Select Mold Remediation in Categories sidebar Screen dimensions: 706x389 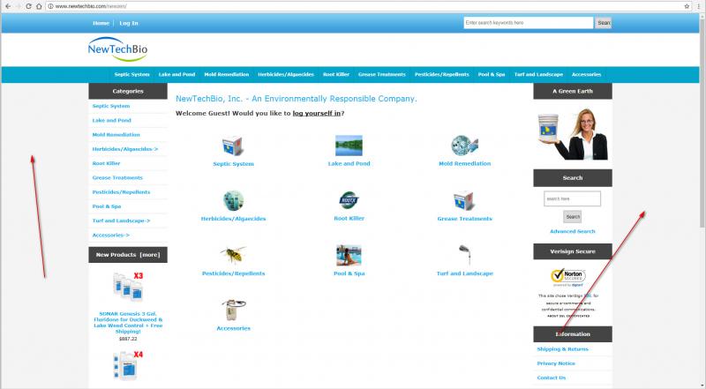(116, 135)
